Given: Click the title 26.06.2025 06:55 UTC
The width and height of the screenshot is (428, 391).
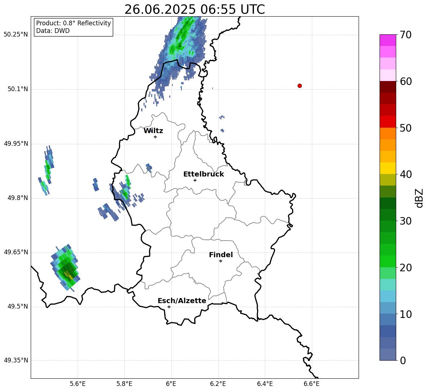Looking at the screenshot, I should click(194, 9).
